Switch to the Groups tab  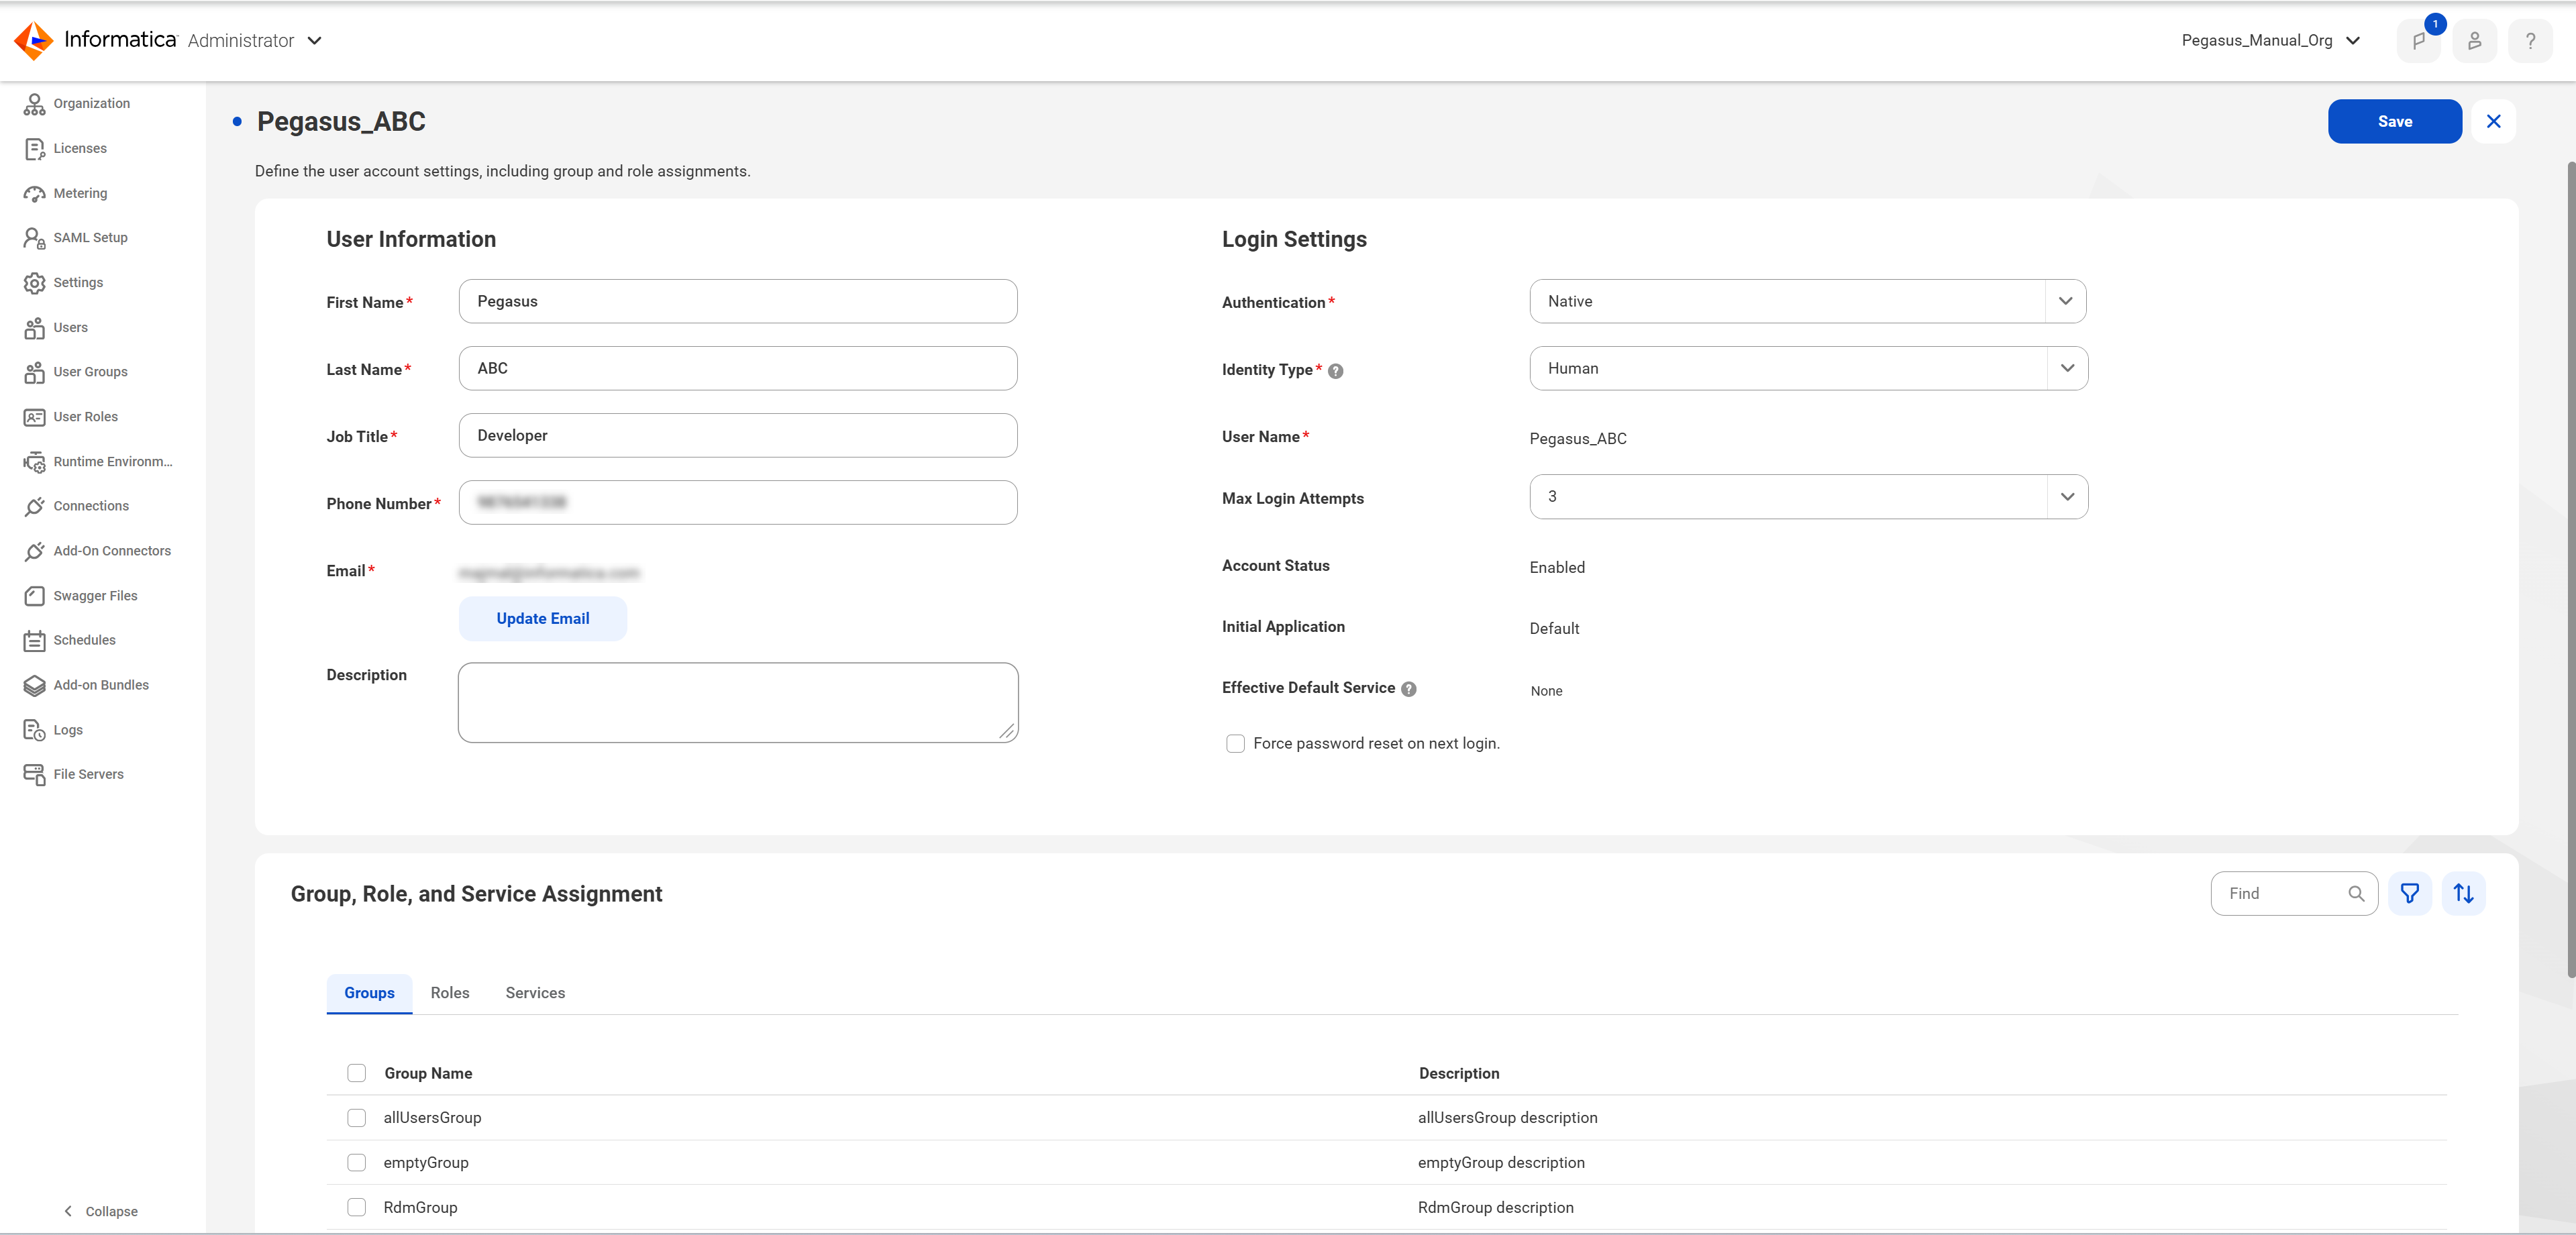[369, 993]
